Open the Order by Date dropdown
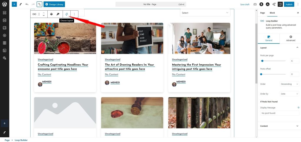Image resolution: width=301 pixels, height=142 pixels. click(289, 94)
